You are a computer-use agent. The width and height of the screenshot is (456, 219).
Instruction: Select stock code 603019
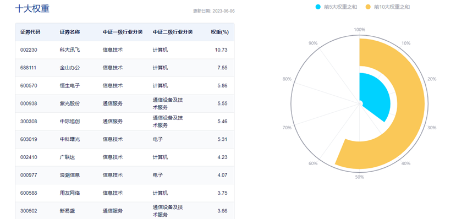[29, 139]
